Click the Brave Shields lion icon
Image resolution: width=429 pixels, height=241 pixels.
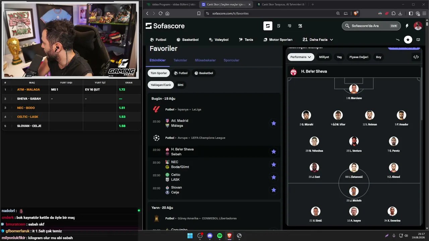356,13
